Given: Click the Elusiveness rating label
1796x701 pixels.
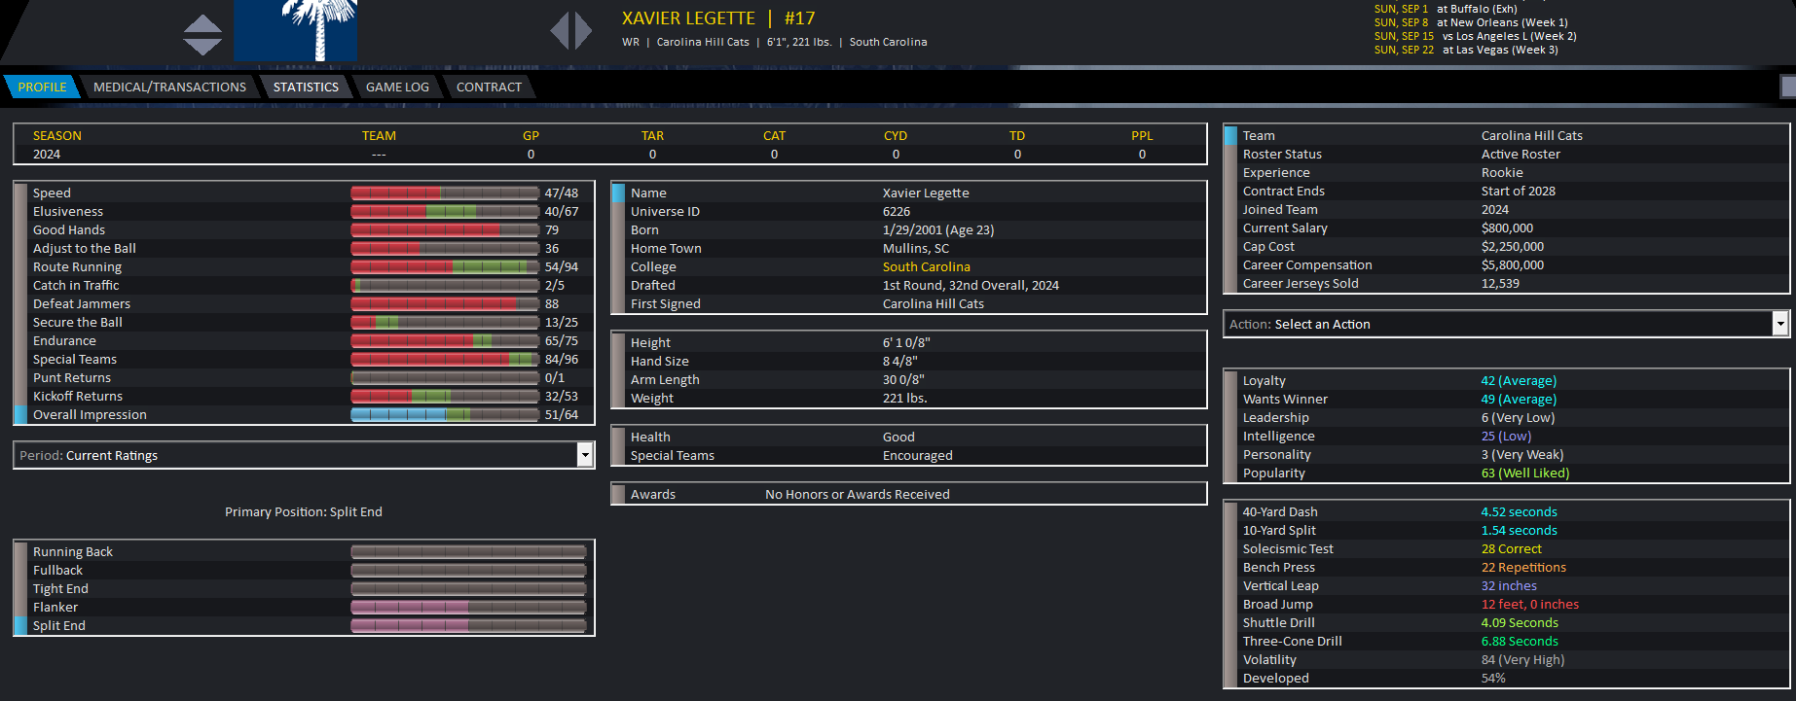Looking at the screenshot, I should [68, 211].
